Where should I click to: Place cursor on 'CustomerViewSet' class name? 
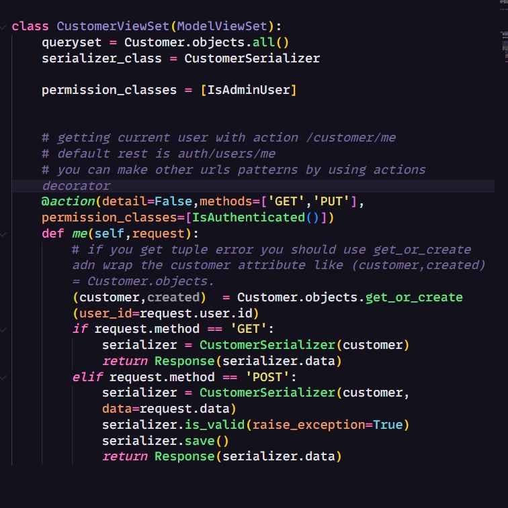(x=113, y=26)
